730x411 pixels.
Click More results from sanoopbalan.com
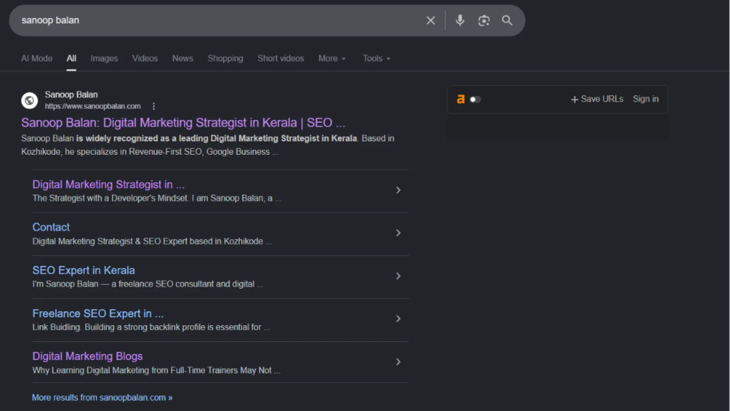tap(102, 398)
